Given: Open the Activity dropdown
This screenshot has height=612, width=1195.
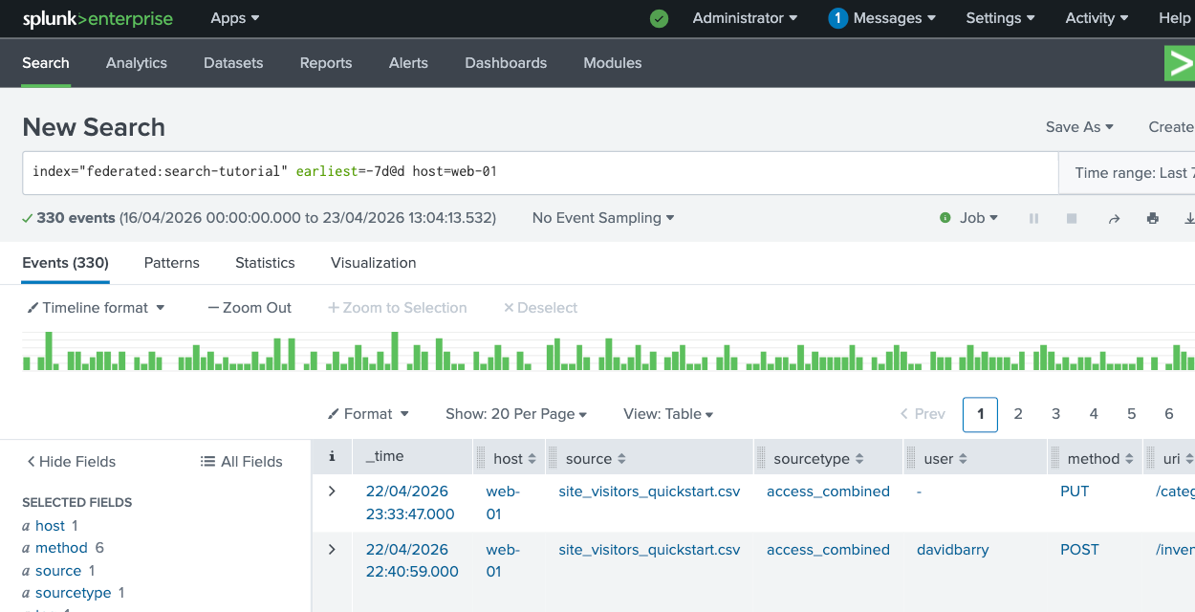Looking at the screenshot, I should pyautogui.click(x=1097, y=18).
